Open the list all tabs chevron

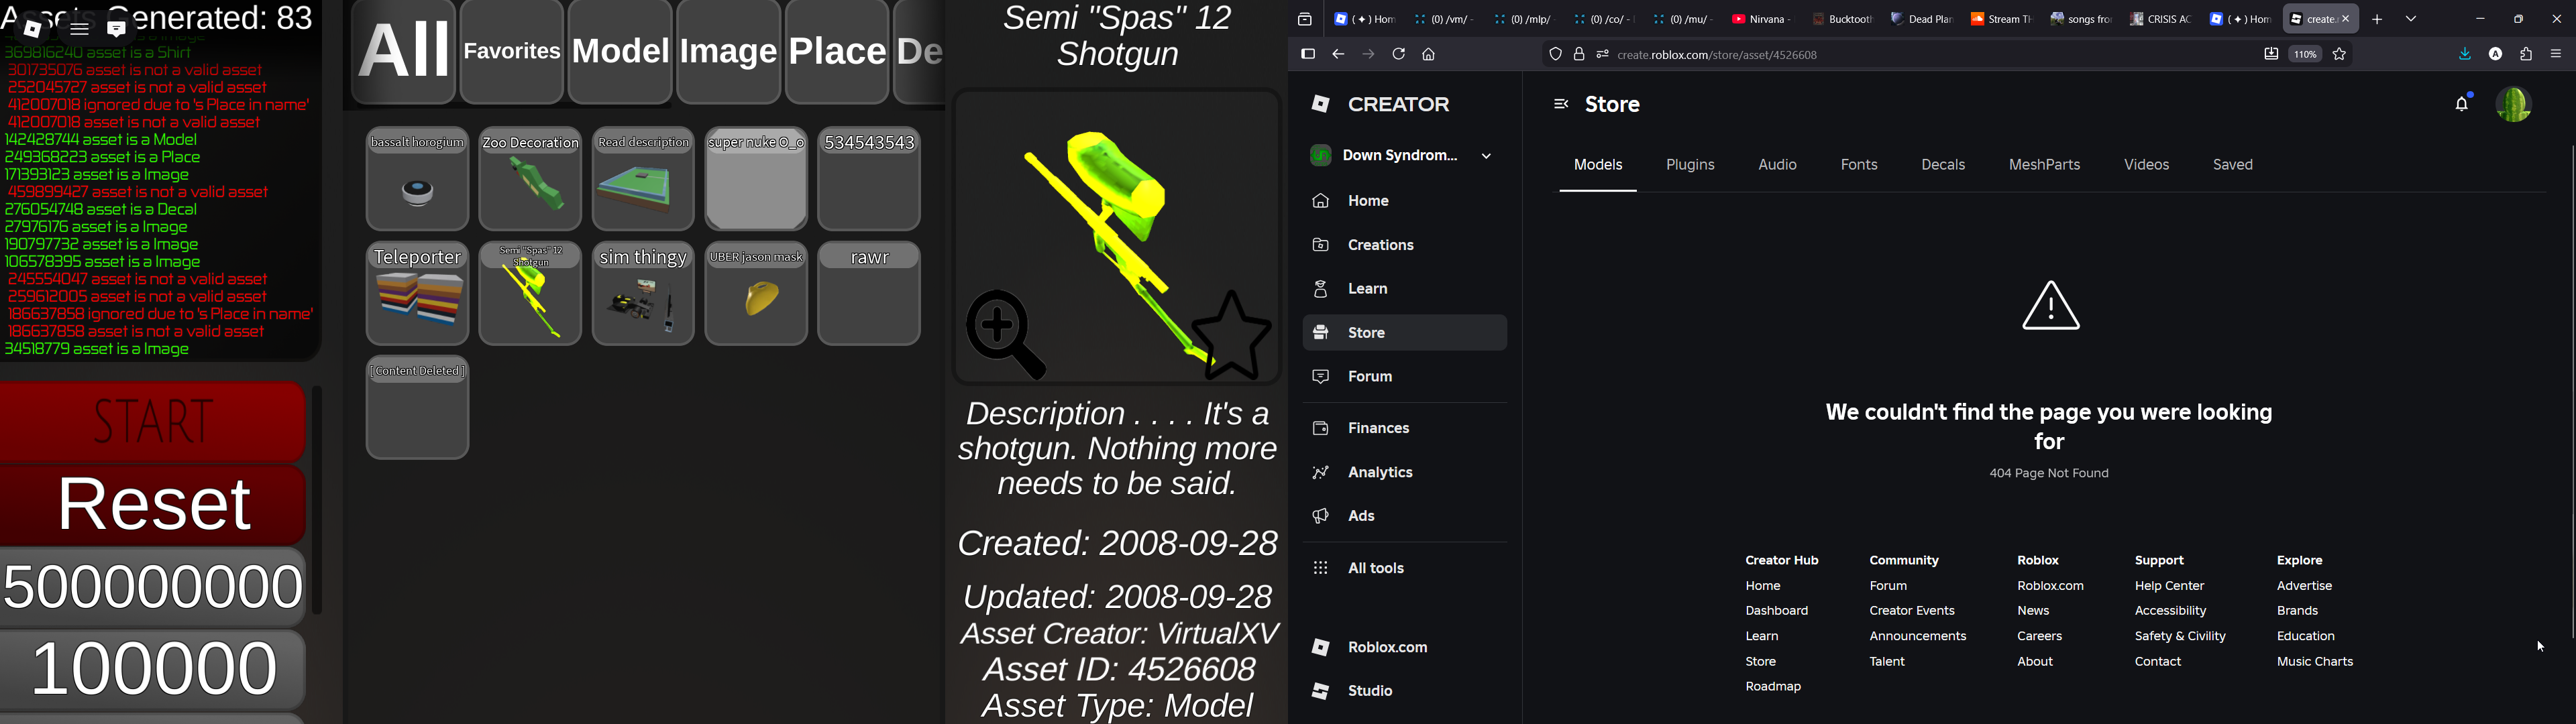pyautogui.click(x=2412, y=19)
